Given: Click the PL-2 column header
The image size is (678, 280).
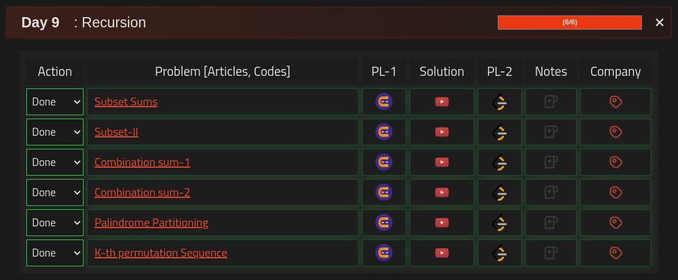Looking at the screenshot, I should (499, 71).
